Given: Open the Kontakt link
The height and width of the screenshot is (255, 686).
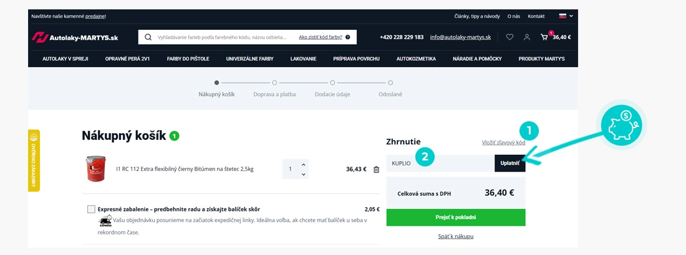Looking at the screenshot, I should pos(536,16).
